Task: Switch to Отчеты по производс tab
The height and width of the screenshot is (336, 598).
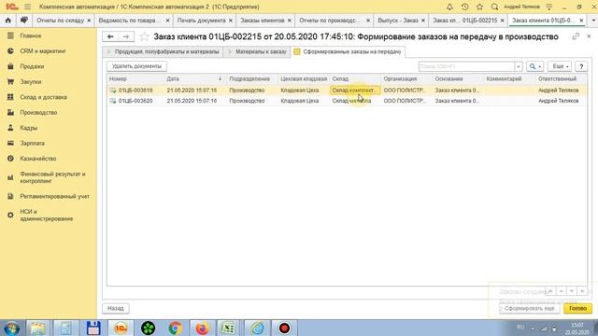Action: point(329,21)
